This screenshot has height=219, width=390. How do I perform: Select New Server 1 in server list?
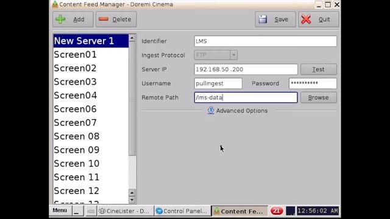[91, 41]
